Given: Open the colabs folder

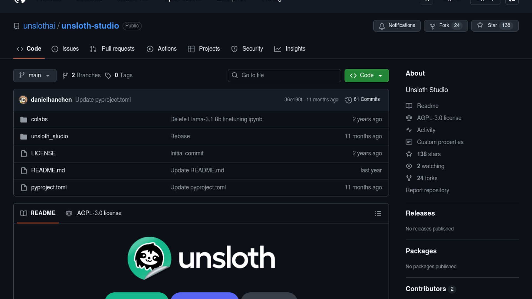Looking at the screenshot, I should click(39, 119).
